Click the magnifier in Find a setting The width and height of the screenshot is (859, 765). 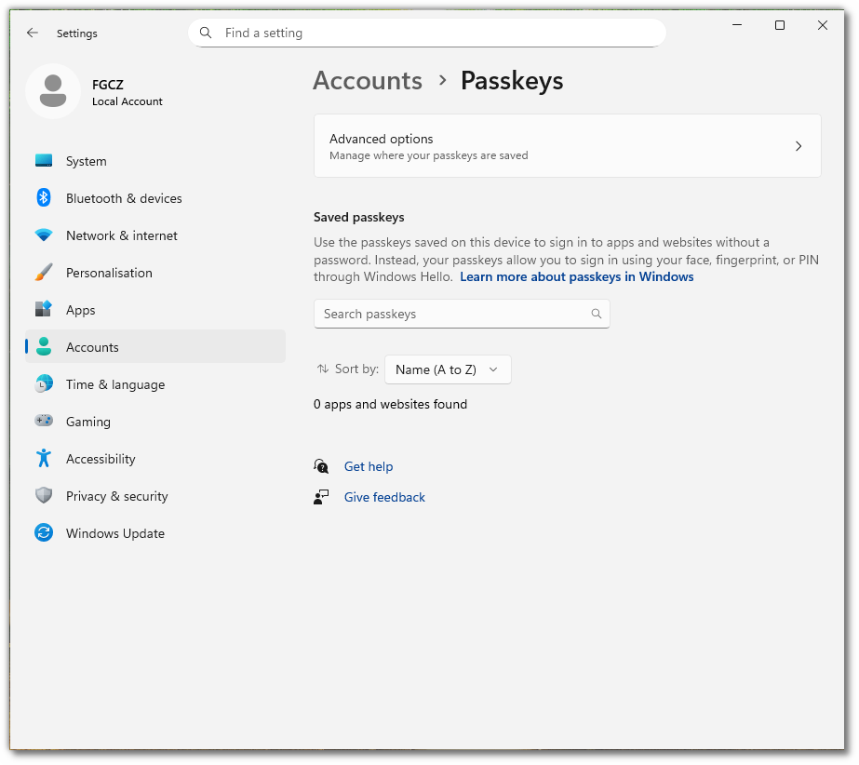pyautogui.click(x=206, y=33)
